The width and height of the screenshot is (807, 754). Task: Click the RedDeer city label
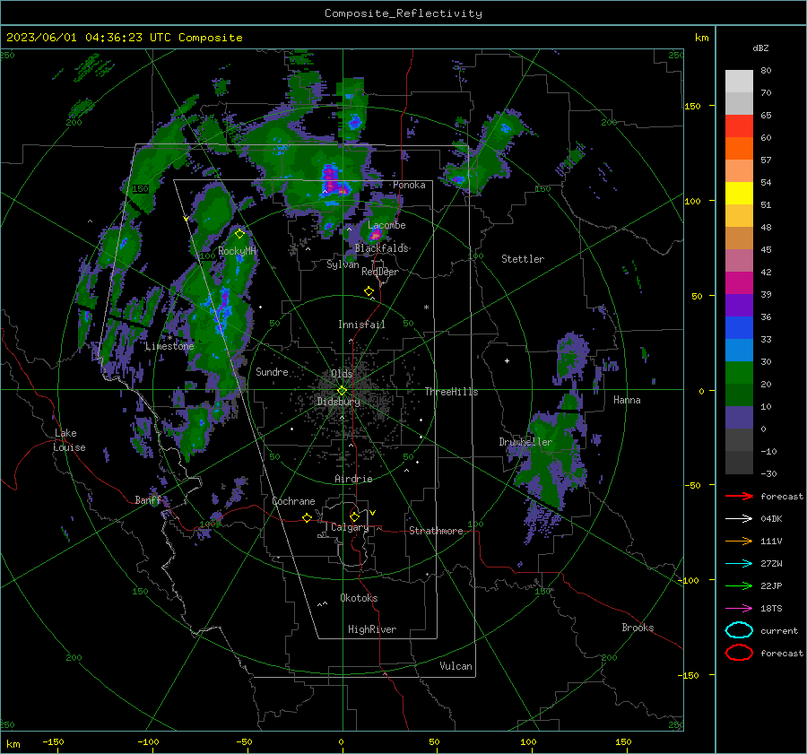(x=380, y=272)
